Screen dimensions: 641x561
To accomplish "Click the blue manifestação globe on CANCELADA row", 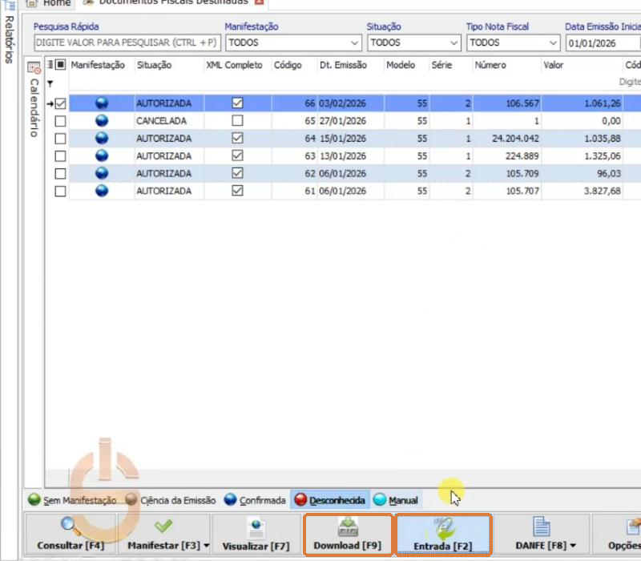I will 102,121.
